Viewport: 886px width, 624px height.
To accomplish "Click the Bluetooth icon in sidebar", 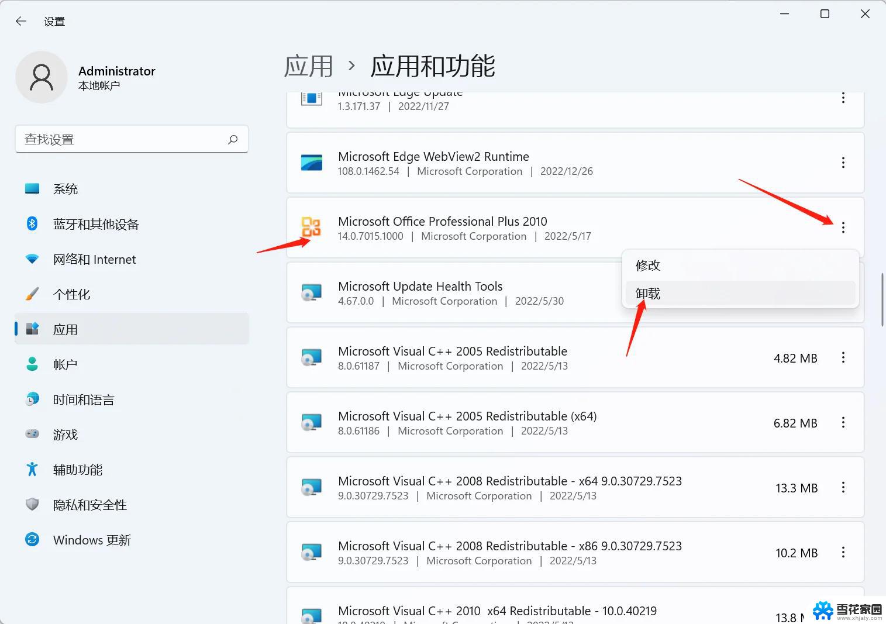I will (x=32, y=223).
